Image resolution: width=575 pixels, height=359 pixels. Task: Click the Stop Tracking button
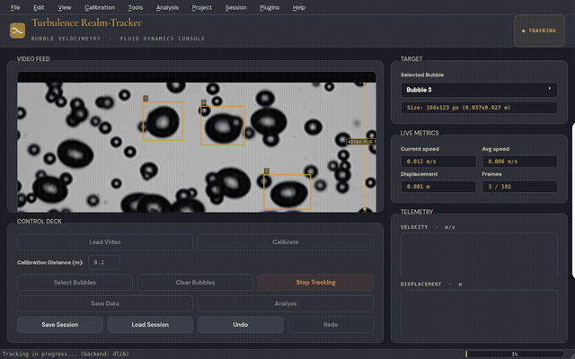coord(315,283)
